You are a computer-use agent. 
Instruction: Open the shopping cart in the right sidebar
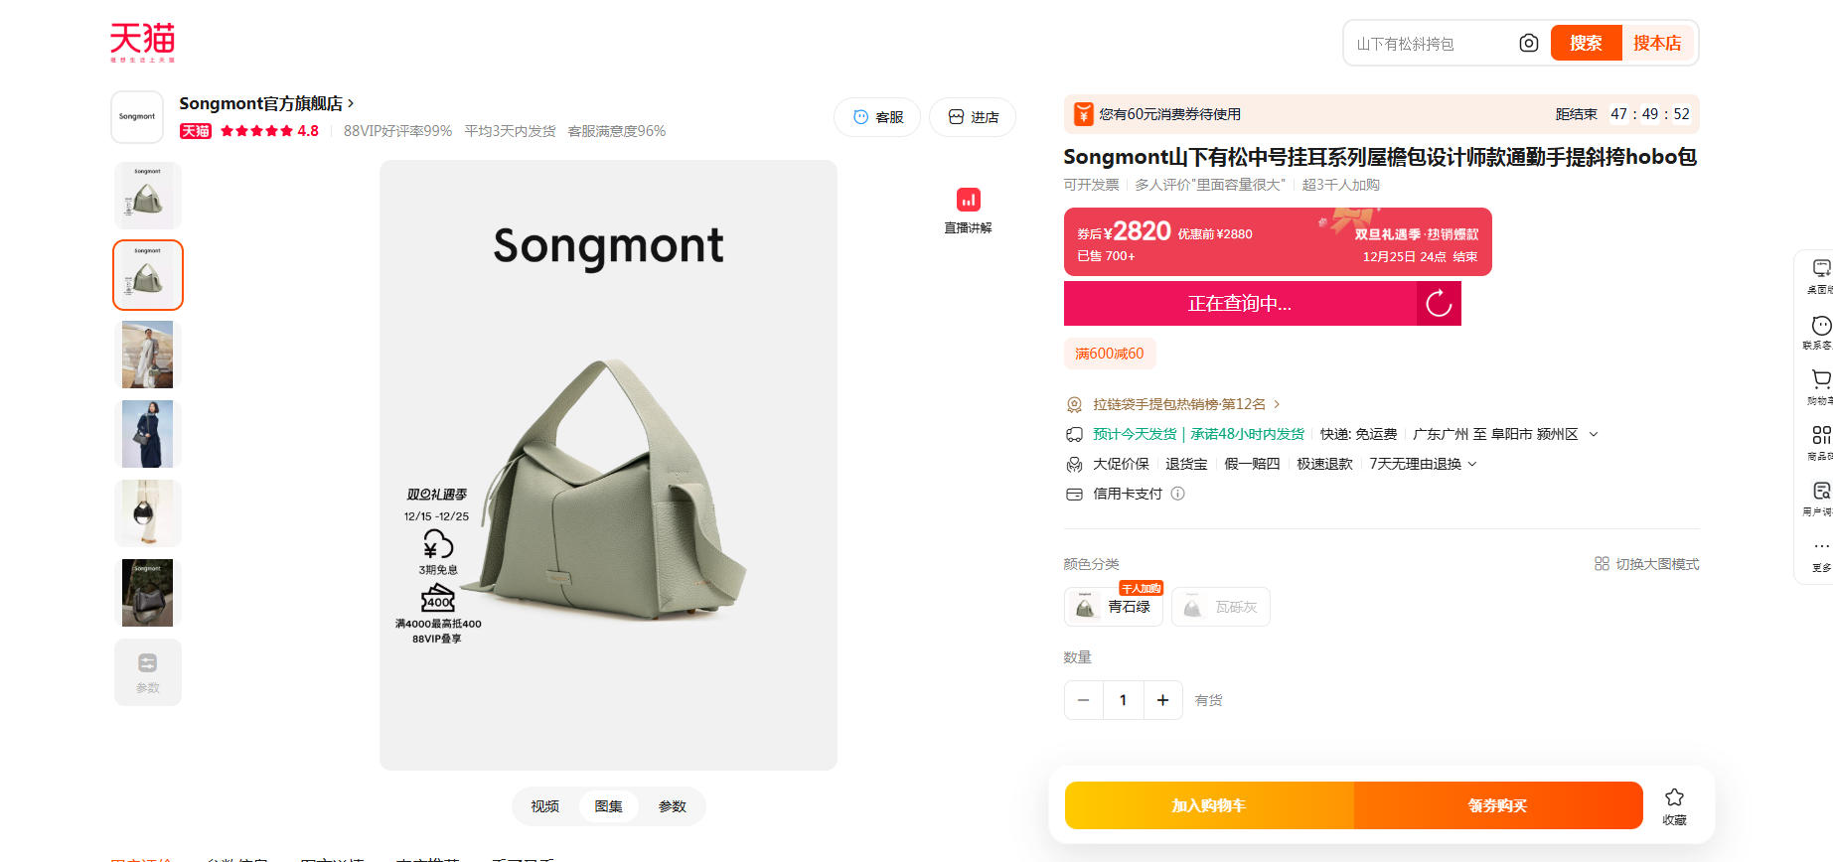1820,380
